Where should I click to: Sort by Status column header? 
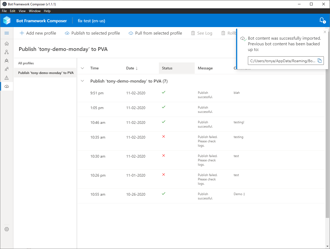point(177,68)
